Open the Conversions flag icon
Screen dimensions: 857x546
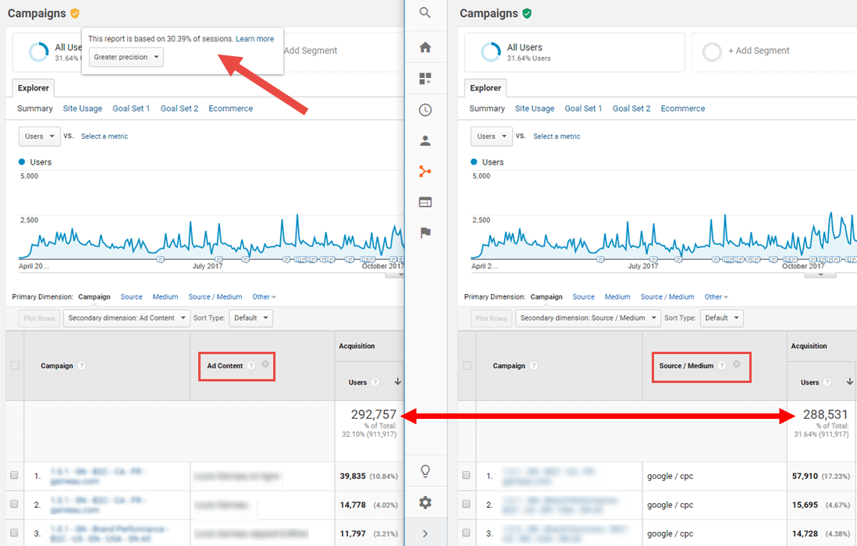[425, 232]
